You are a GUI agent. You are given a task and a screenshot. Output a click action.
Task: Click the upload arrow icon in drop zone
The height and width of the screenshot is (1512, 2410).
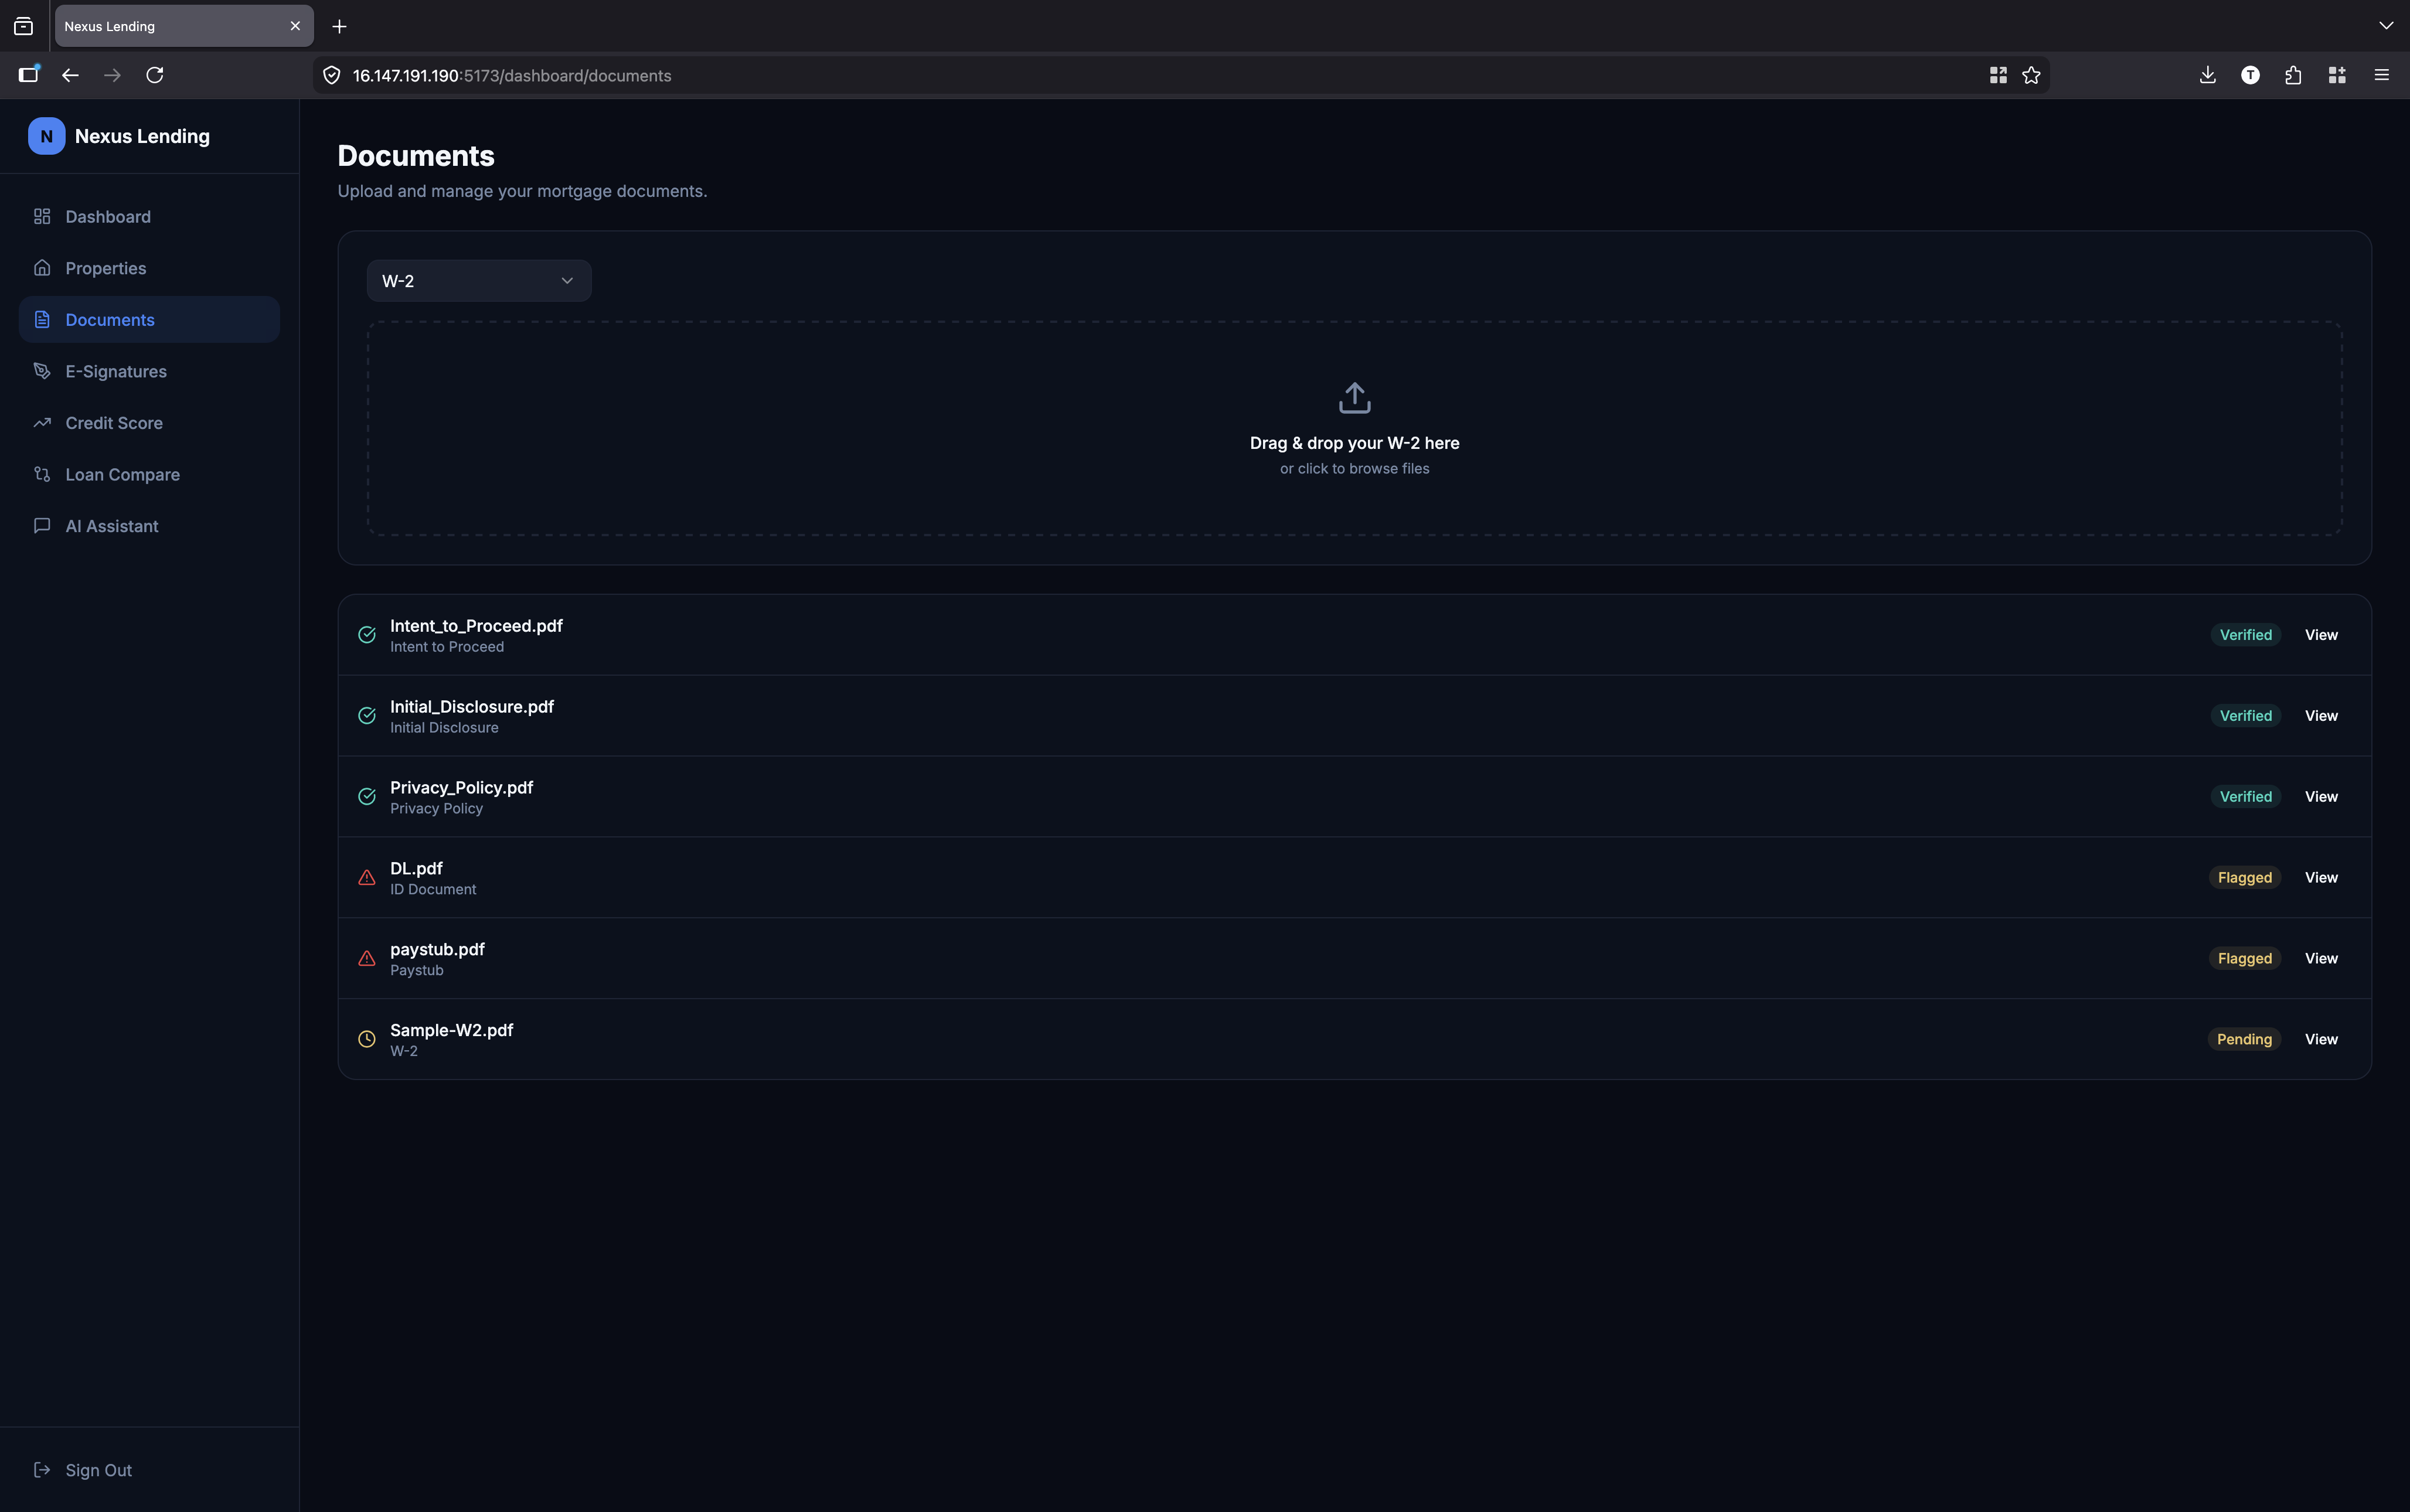click(1354, 398)
